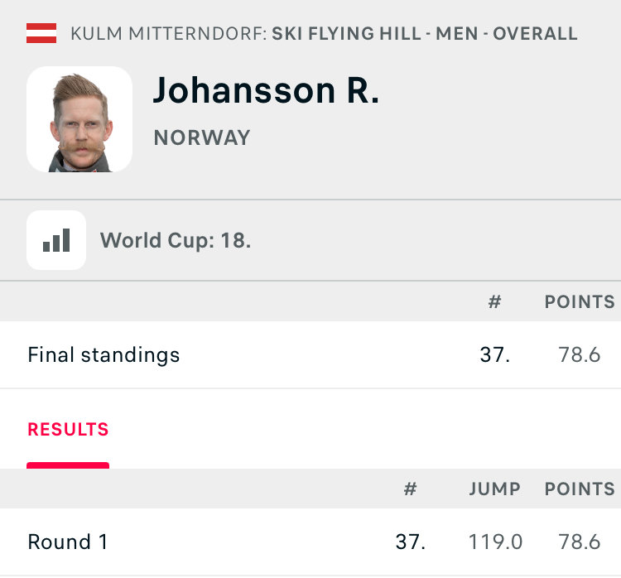621x578 pixels.
Task: Click the 119.0 jump distance value
Action: [x=495, y=542]
